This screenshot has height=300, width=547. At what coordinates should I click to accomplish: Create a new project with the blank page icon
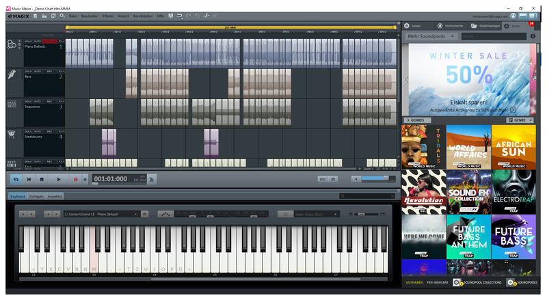pyautogui.click(x=36, y=16)
